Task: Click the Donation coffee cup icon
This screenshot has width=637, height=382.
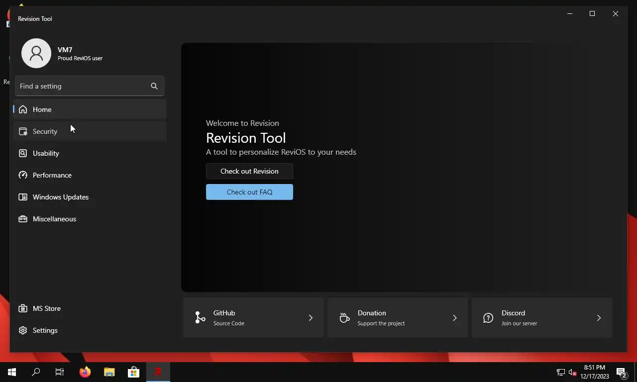Action: (x=344, y=317)
